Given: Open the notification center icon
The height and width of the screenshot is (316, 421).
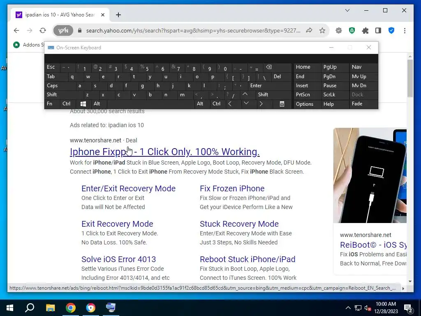Looking at the screenshot, I should (408, 308).
